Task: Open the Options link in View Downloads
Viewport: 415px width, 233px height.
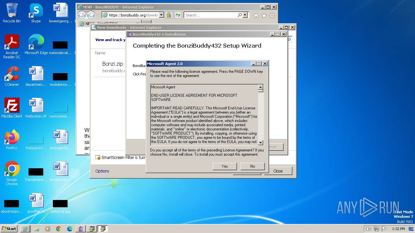Action: click(102, 171)
